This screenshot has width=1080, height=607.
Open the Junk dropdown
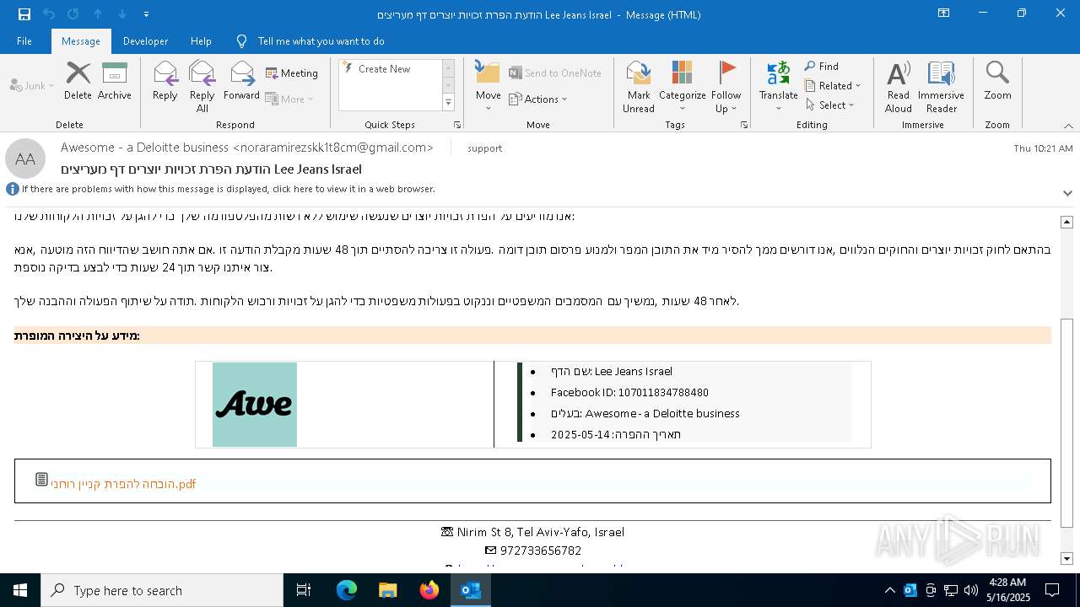coord(32,85)
